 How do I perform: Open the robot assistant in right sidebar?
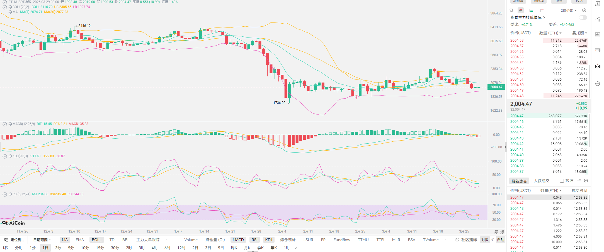[597, 66]
